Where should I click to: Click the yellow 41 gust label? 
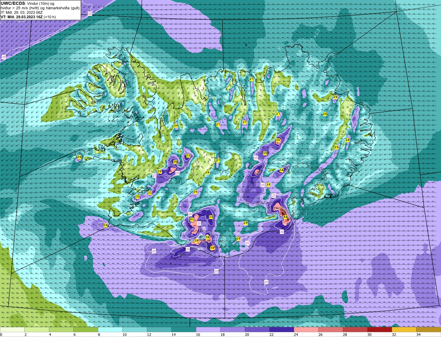pyautogui.click(x=192, y=219)
